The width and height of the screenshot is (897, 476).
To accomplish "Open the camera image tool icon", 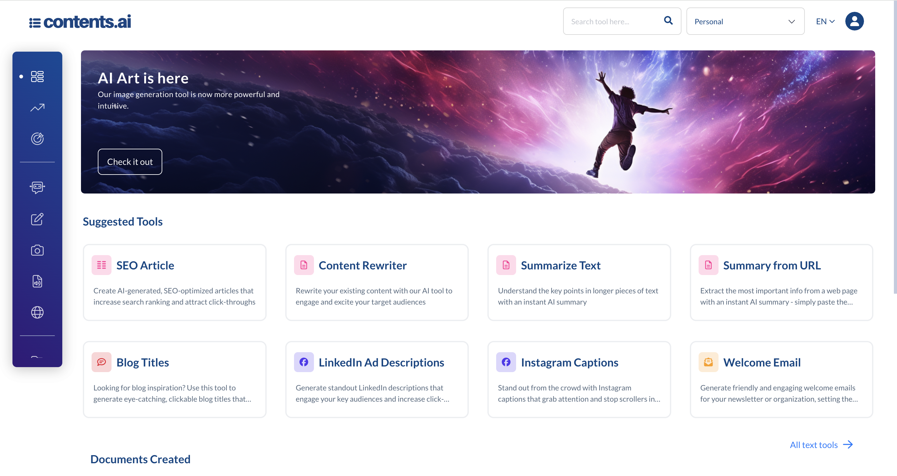I will point(37,250).
